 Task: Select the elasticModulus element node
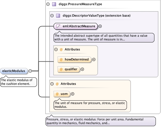point(14,71)
